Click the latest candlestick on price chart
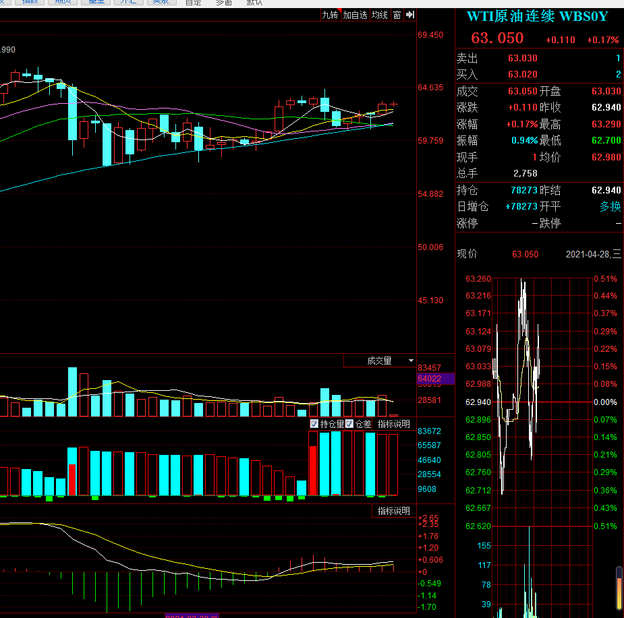The width and height of the screenshot is (624, 618). coord(393,104)
